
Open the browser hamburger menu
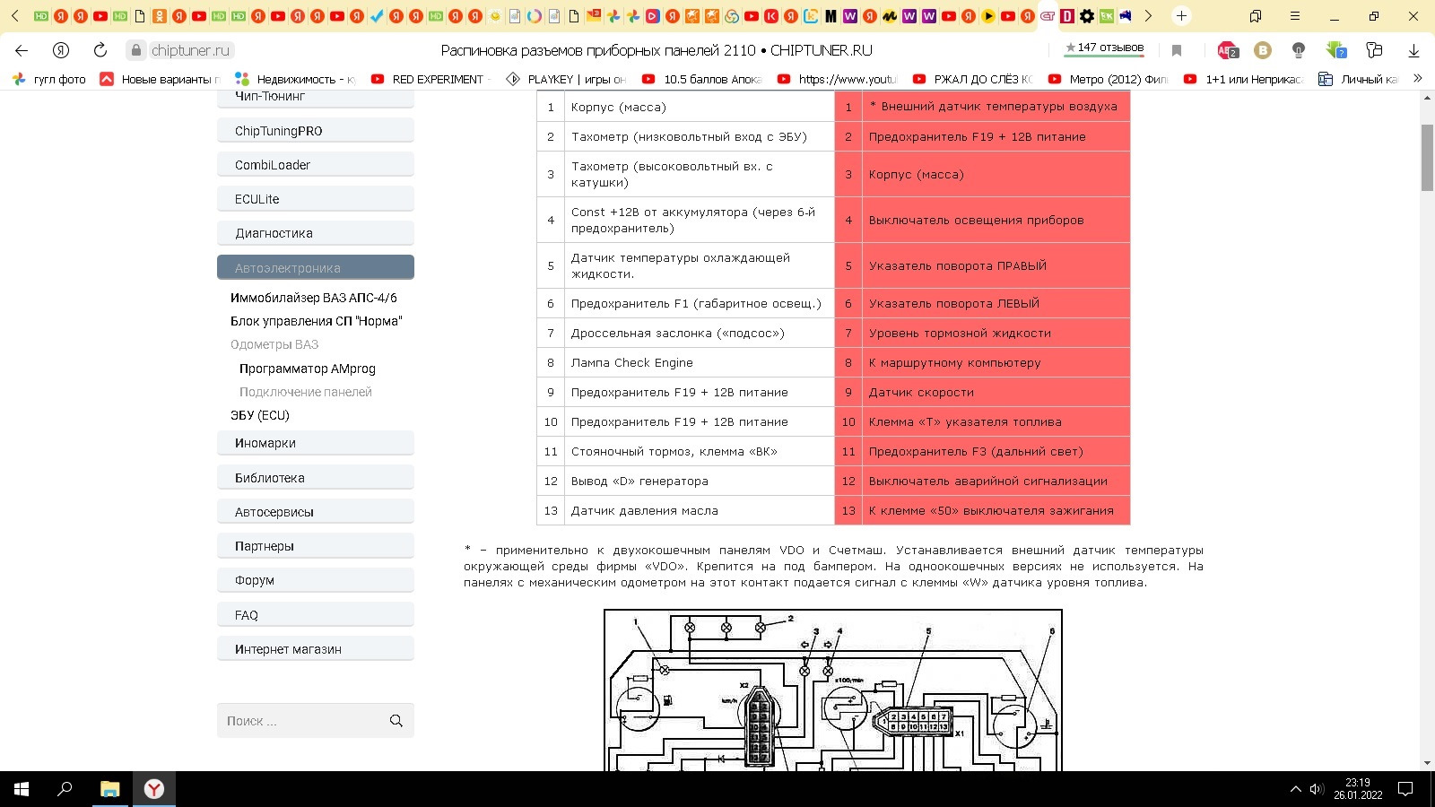click(1295, 16)
